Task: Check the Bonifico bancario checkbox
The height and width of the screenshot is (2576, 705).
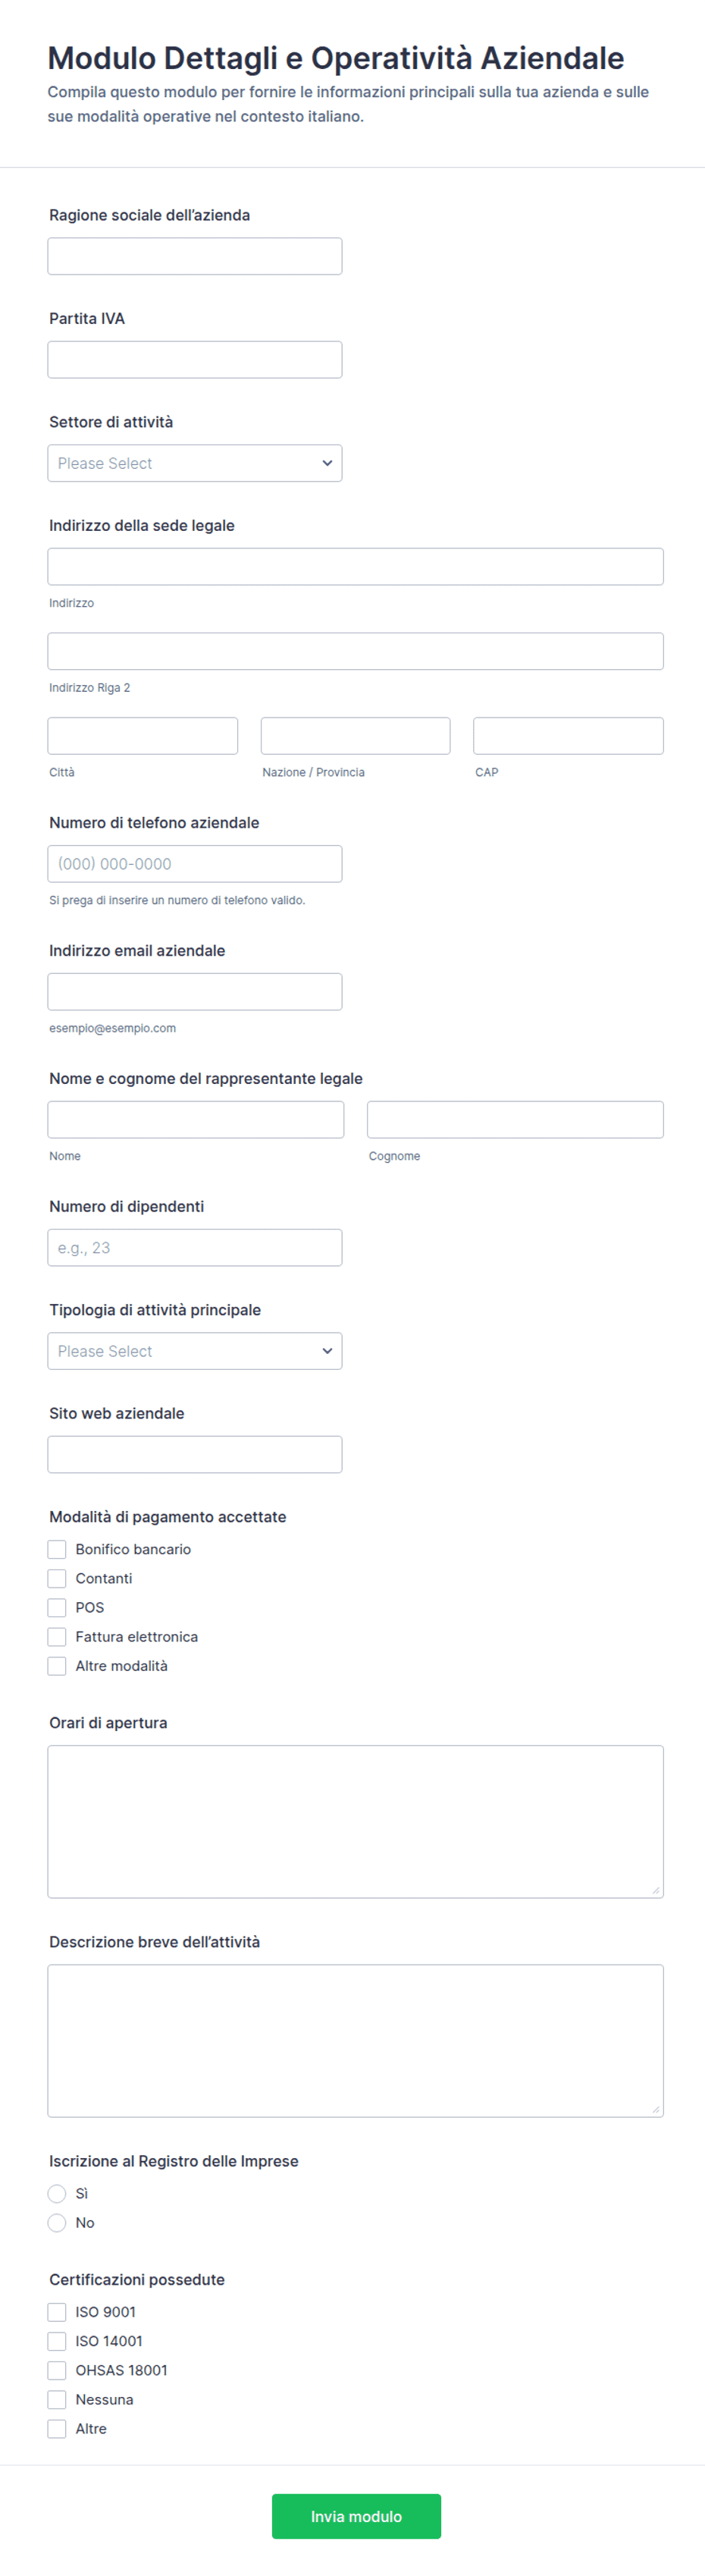Action: (x=57, y=1549)
